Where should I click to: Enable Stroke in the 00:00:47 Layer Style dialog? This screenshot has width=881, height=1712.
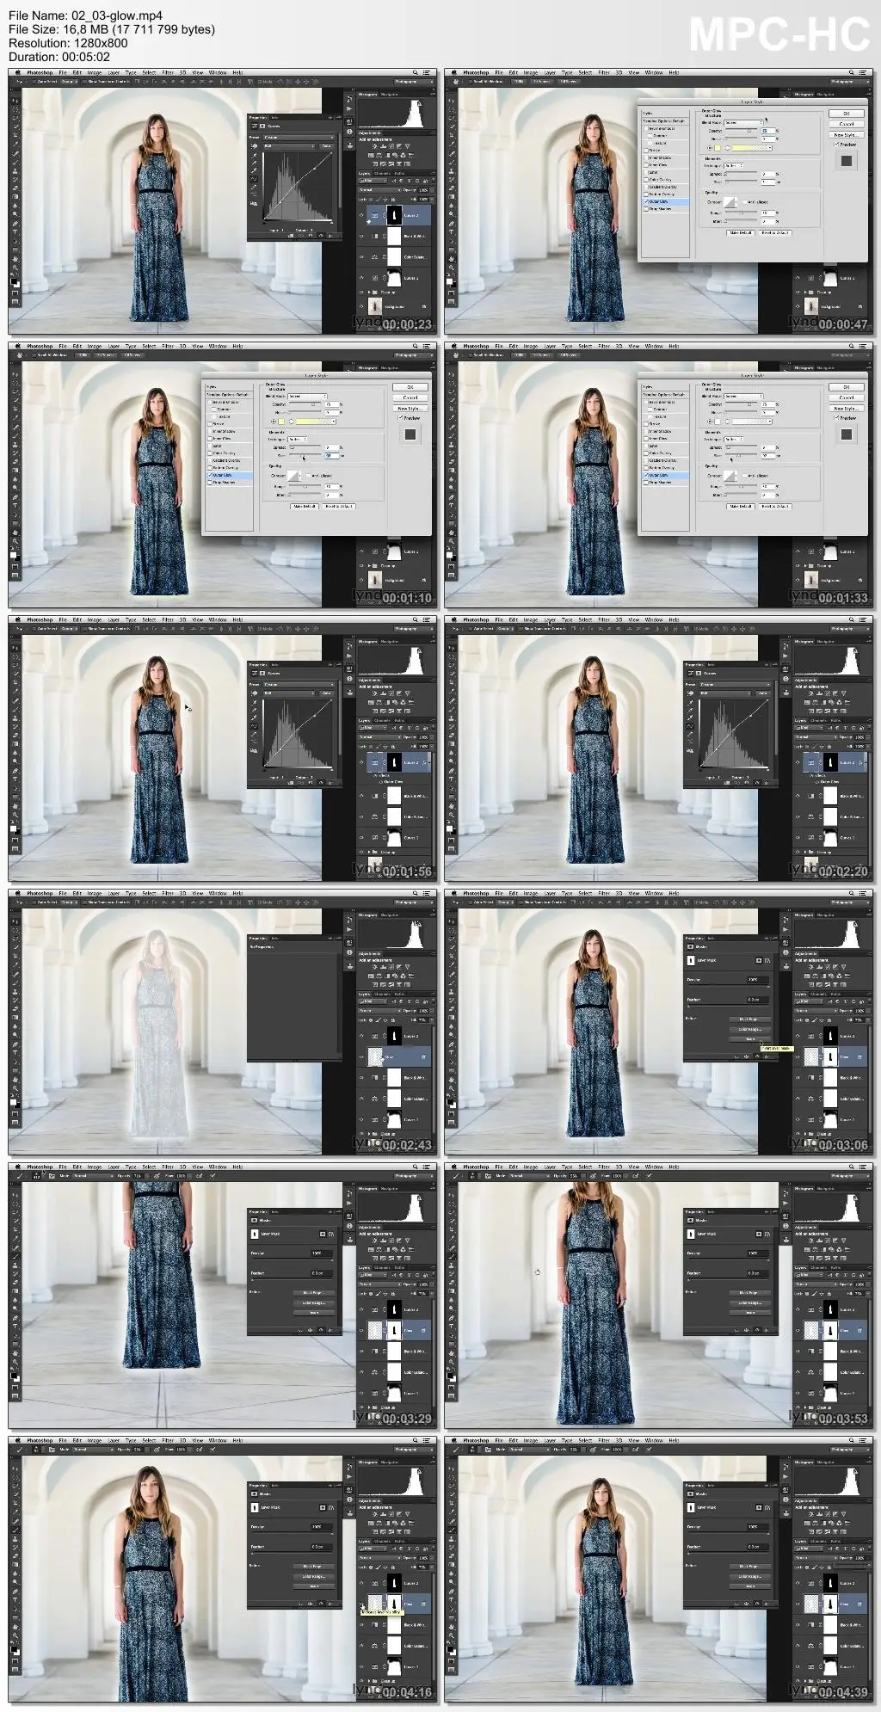[646, 151]
